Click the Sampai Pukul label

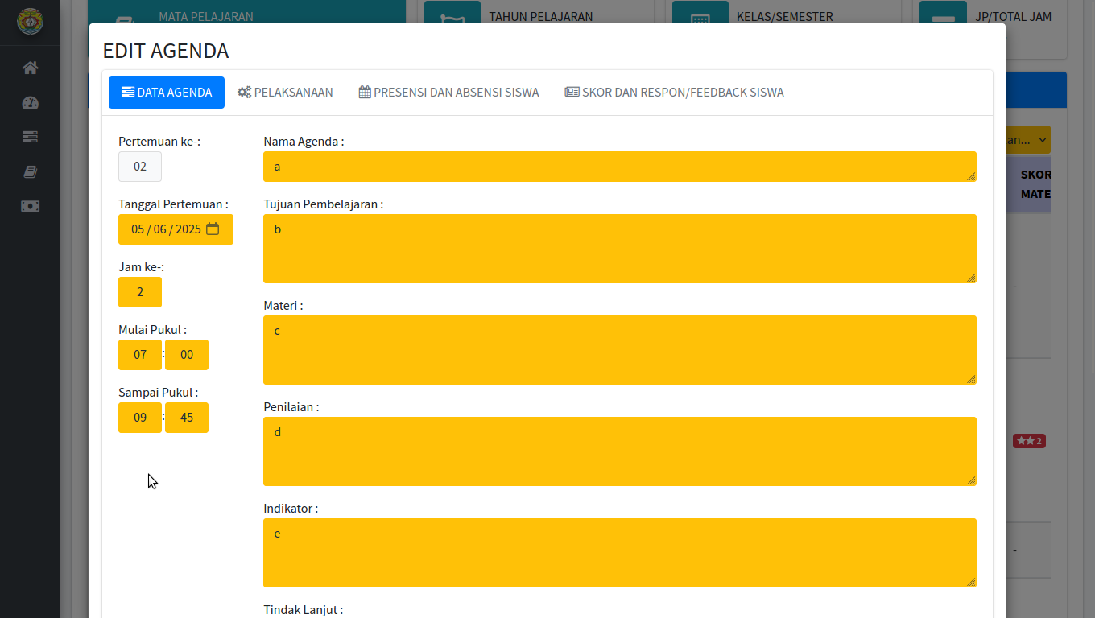(159, 393)
